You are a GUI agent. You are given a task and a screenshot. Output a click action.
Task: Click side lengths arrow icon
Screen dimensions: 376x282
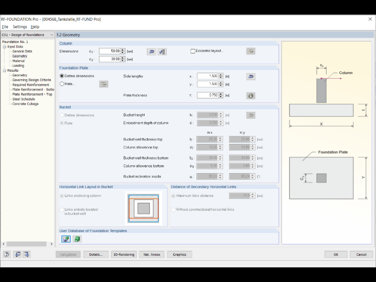tap(251, 77)
